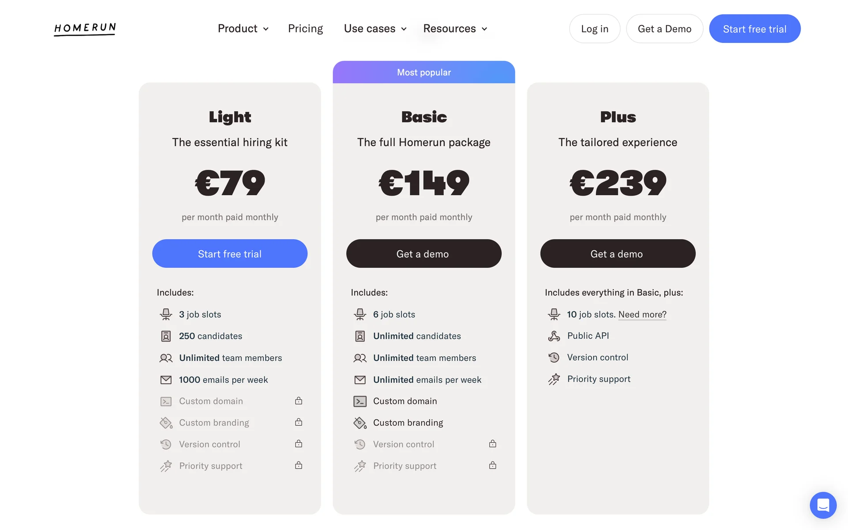Click lock icon beside Light plan Custom domain

pos(299,401)
